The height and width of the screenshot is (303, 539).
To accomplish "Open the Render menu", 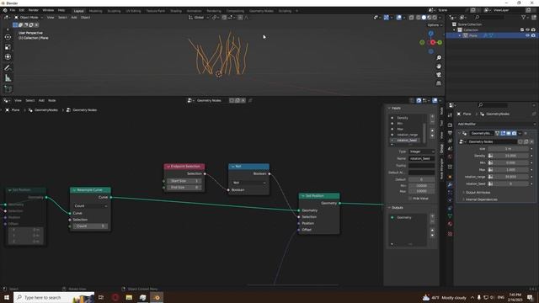I will pyautogui.click(x=34, y=10).
